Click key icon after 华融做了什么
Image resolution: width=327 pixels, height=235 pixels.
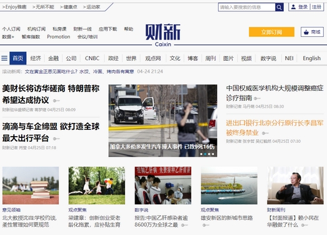coord(304,225)
